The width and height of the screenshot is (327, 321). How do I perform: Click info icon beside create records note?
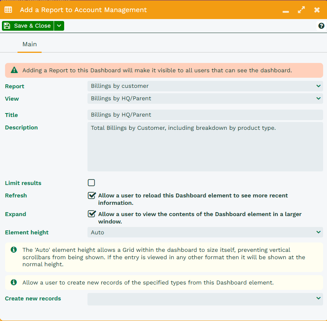14,283
